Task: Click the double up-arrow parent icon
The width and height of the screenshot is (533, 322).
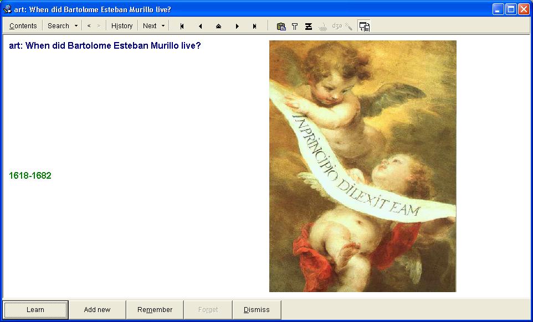Action: 218,26
